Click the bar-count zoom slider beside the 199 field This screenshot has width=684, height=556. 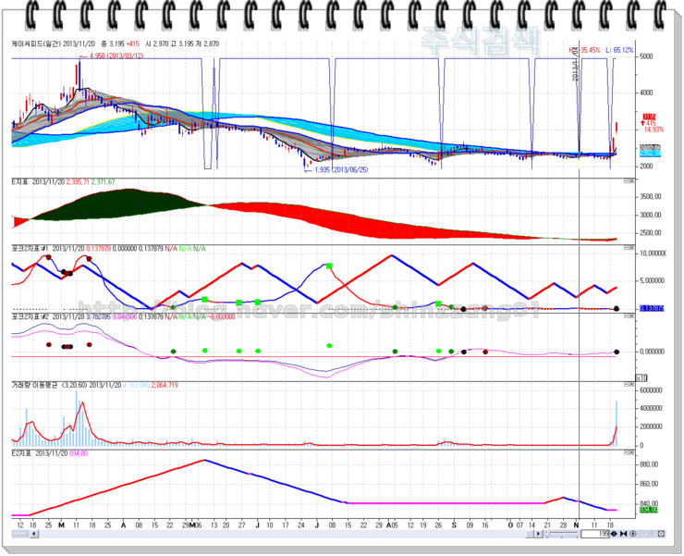click(x=562, y=534)
